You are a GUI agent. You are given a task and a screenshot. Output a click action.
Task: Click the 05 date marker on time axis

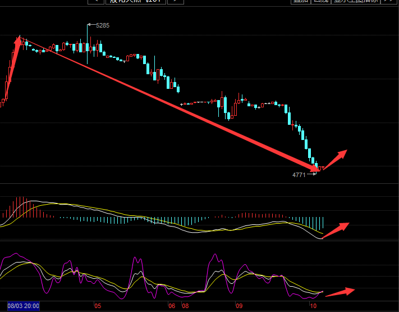click(x=97, y=306)
